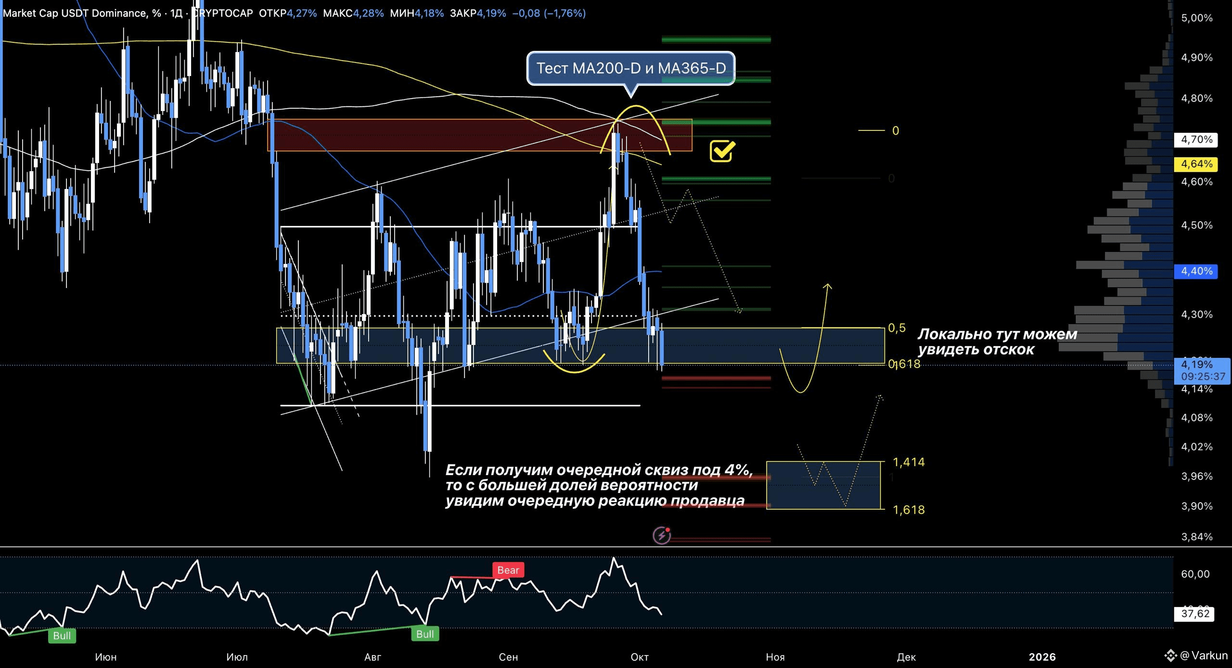1232x668 pixels.
Task: Select the 1,414 Fibonacci level label
Action: [908, 462]
